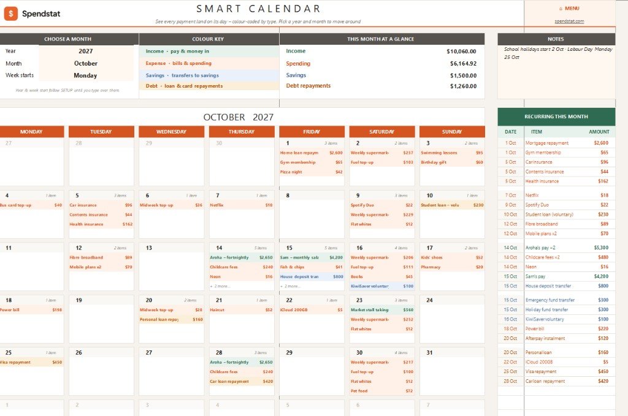Select the Week starts Monday cell

coord(86,75)
